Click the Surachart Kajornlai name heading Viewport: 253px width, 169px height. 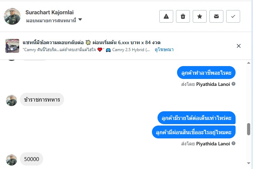tap(49, 13)
